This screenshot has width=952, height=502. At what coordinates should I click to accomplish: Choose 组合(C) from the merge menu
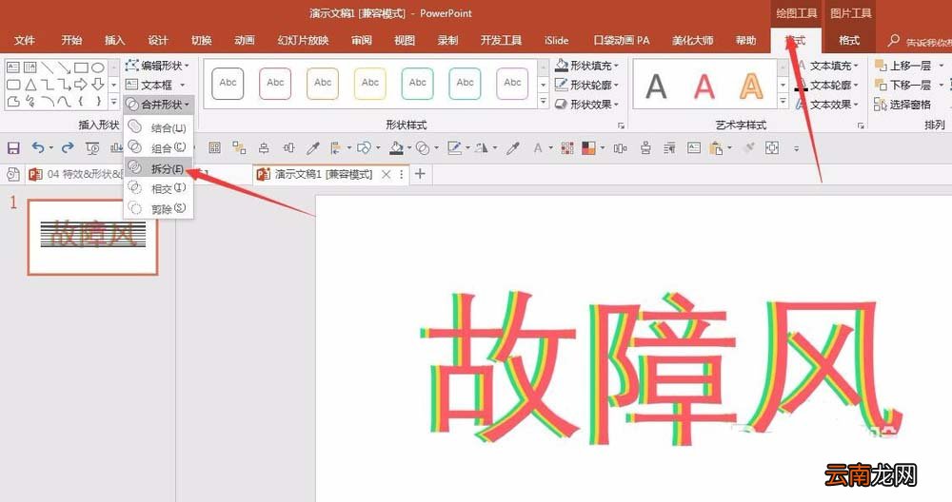click(158, 147)
